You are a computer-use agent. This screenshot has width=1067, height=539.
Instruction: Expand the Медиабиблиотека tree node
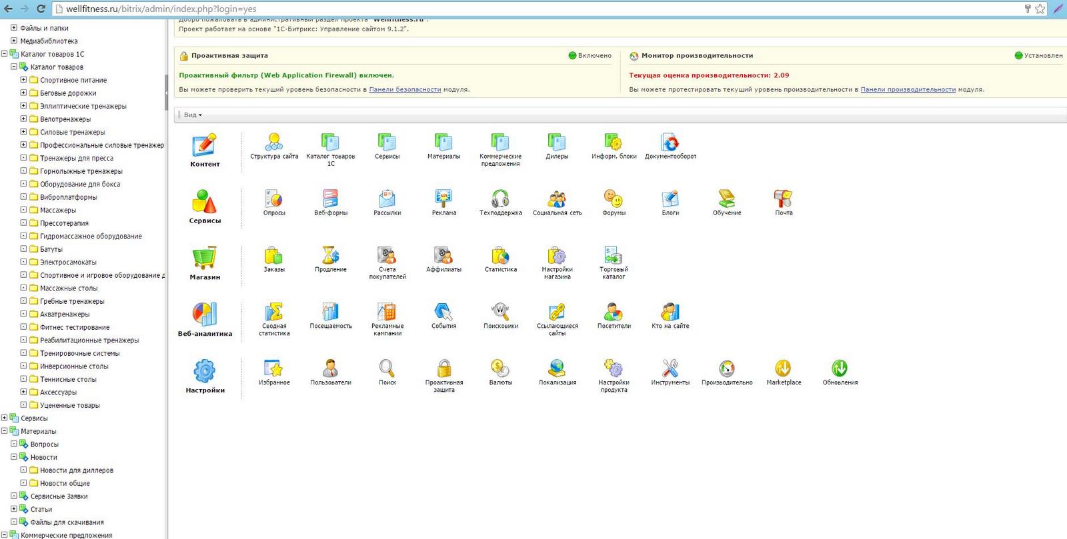click(14, 41)
